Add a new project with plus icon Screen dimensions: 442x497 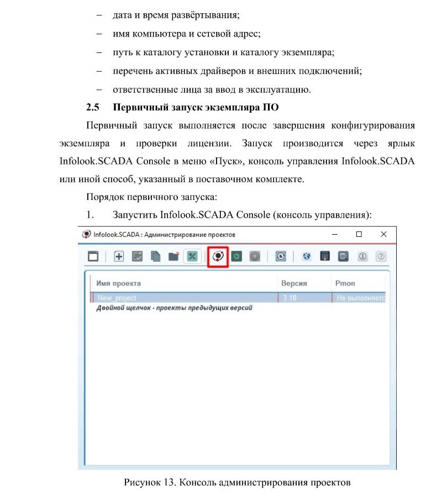119,256
